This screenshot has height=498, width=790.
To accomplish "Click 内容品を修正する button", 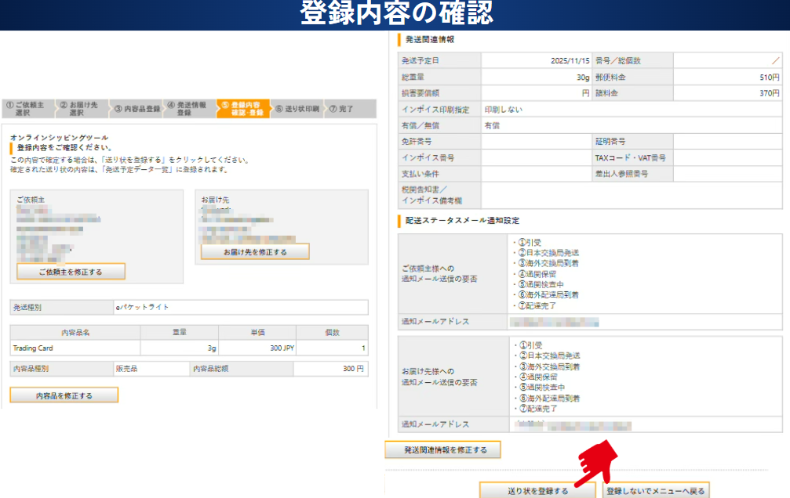I will 64,395.
